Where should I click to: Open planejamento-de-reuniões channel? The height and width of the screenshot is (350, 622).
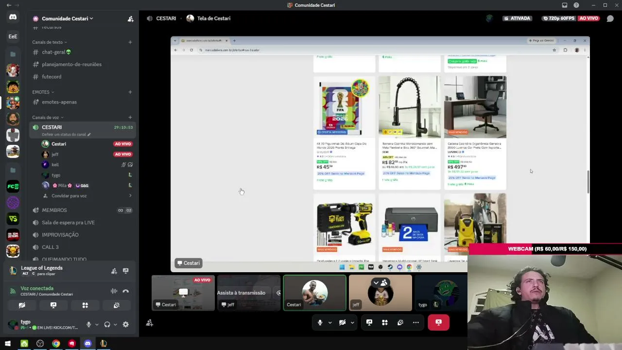(x=82, y=64)
